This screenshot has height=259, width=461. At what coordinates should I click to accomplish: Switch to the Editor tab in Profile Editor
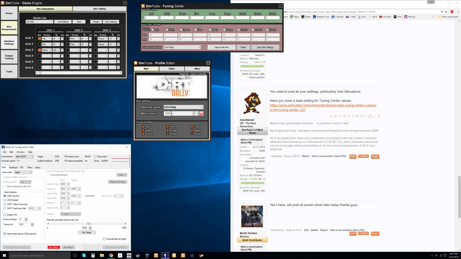tap(172, 68)
